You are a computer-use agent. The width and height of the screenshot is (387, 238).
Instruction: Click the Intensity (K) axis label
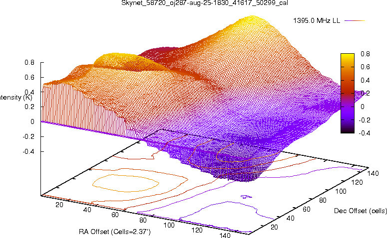[16, 98]
